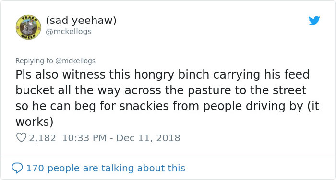The height and width of the screenshot is (180, 336).
Task: Click "works)" on the tweet's last line
Action: click(x=34, y=122)
